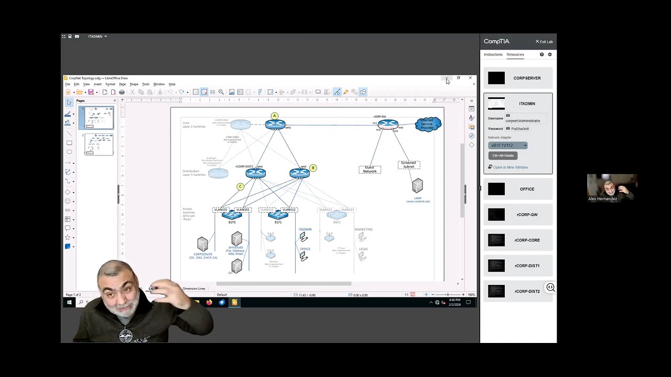
Task: Select the Line drawing tool
Action: coord(69,134)
